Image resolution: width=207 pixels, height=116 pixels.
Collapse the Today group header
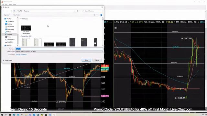pos(24,19)
